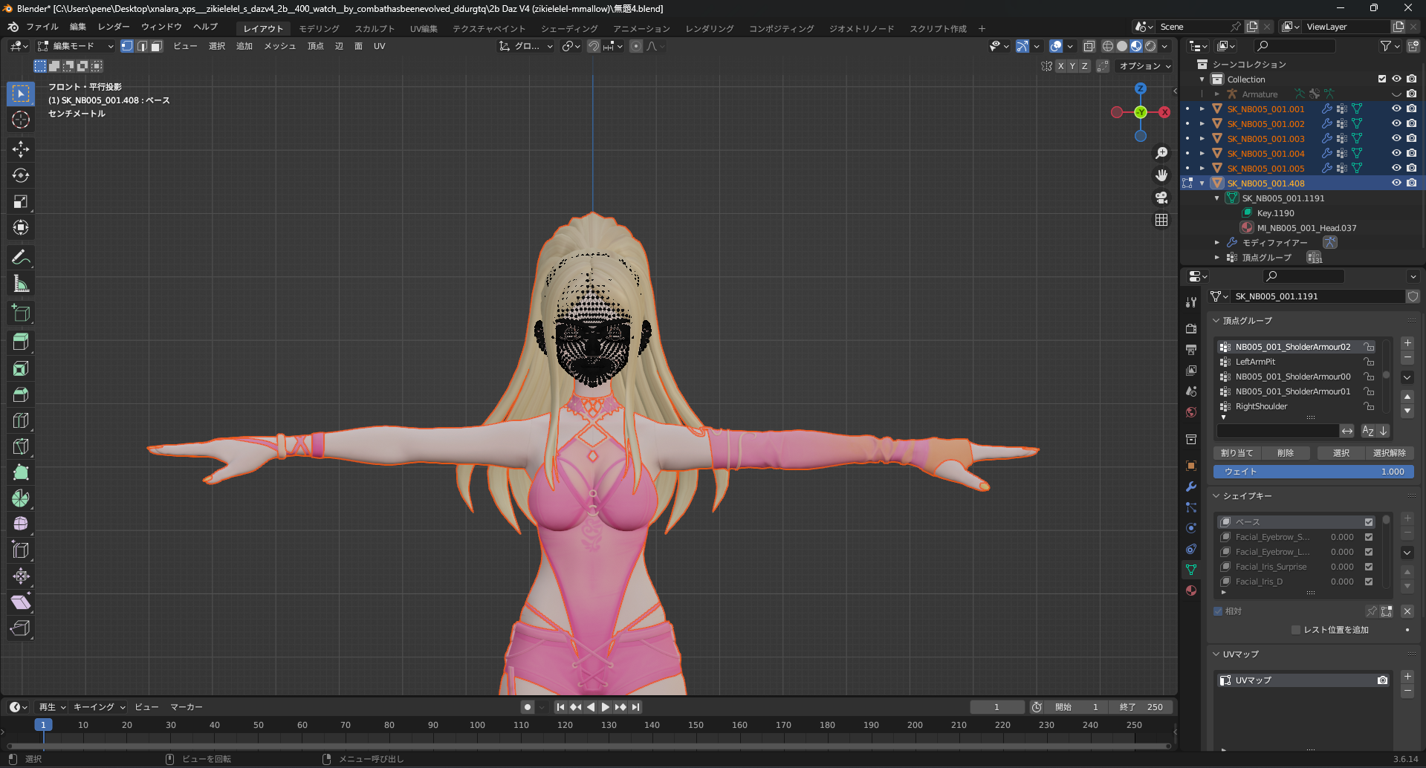Choose the Annotate pencil tool
This screenshot has width=1426, height=768.
[21, 257]
